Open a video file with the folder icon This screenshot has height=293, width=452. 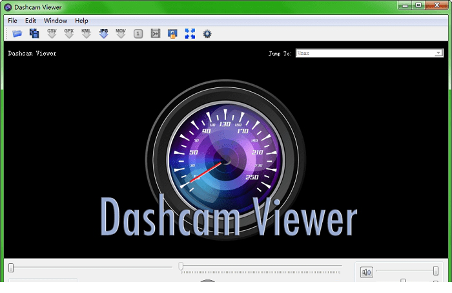[17, 34]
